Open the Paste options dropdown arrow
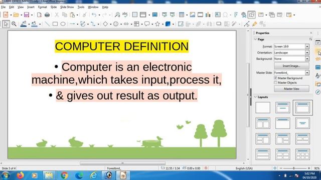Viewport: 321px width, 180px height. point(77,15)
